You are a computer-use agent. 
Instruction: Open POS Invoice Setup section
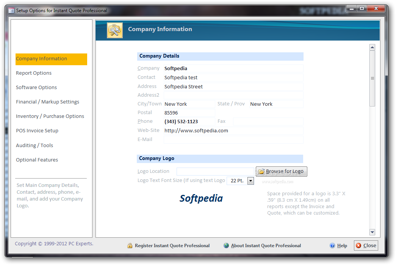click(x=37, y=131)
